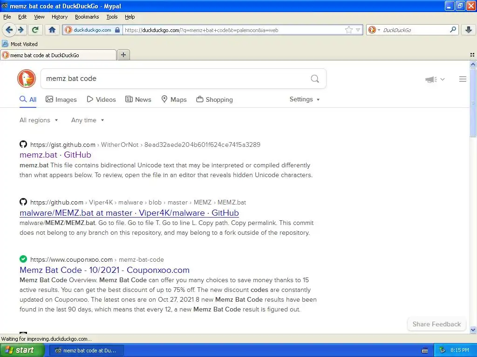The height and width of the screenshot is (357, 477).
Task: Open the malware/MEMZ.bat at master result link
Action: pyautogui.click(x=129, y=213)
